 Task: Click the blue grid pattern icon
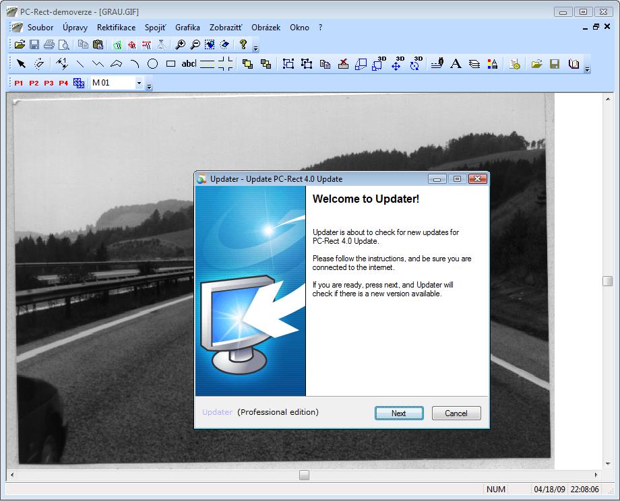click(79, 83)
